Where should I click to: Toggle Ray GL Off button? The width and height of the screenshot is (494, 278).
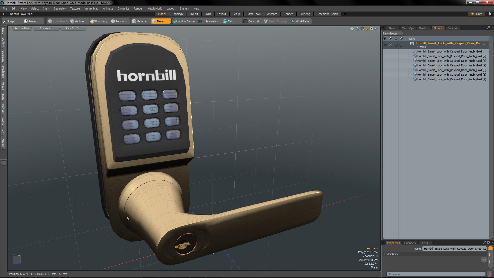(73, 29)
